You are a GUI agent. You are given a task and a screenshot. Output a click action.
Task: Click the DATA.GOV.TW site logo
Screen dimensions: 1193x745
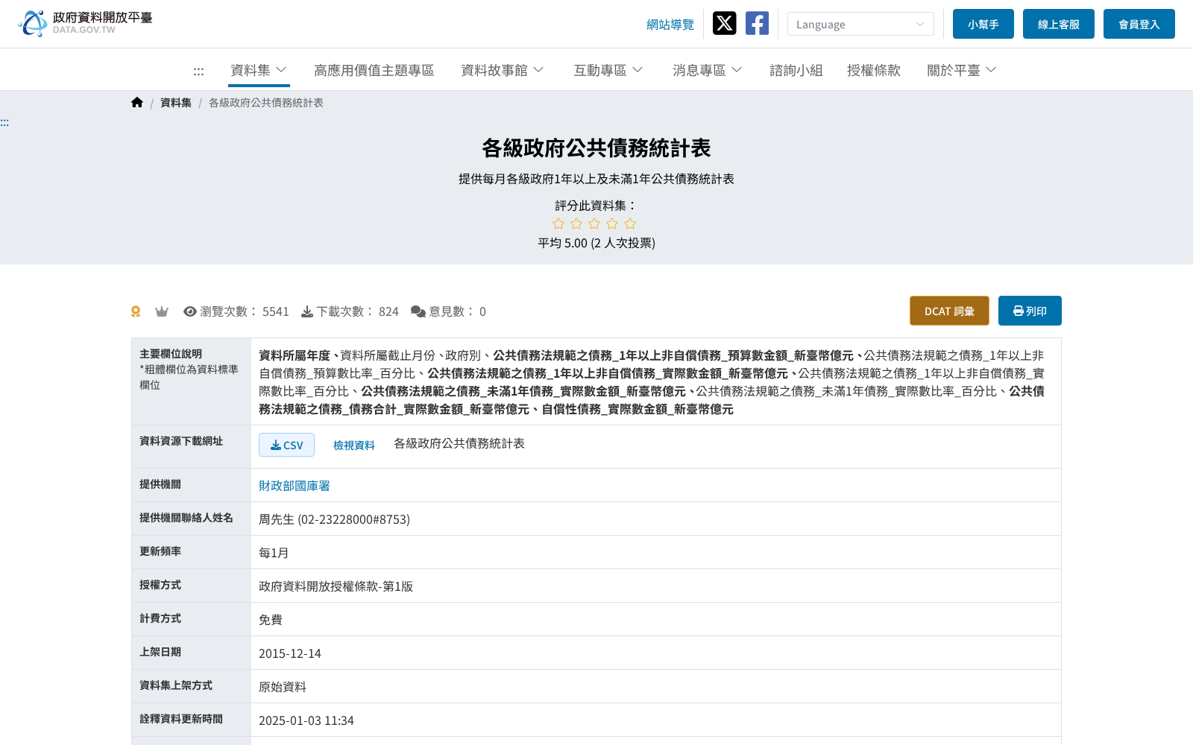click(x=84, y=23)
